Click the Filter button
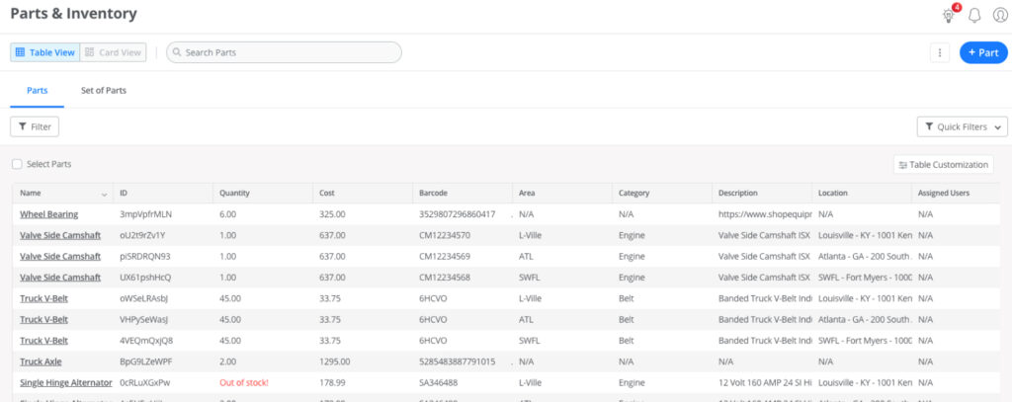Screen dimensions: 1012x402 (x=35, y=126)
